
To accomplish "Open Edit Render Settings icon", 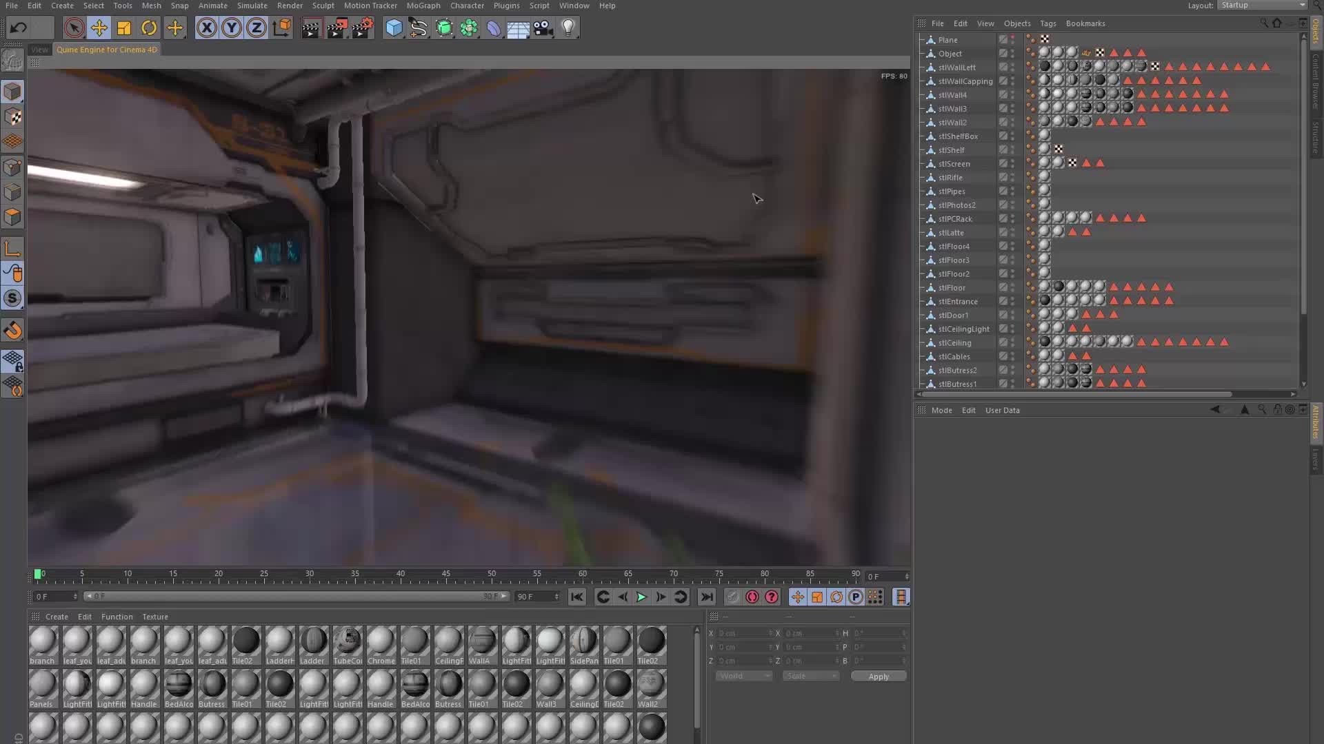I will (362, 28).
